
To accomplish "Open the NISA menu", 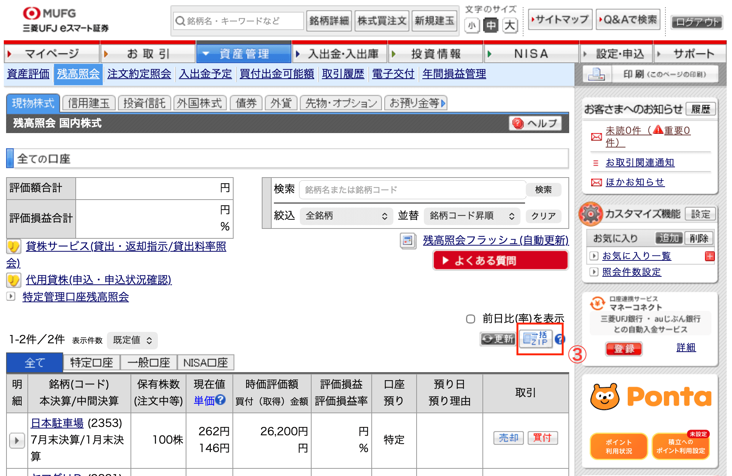I will 531,54.
